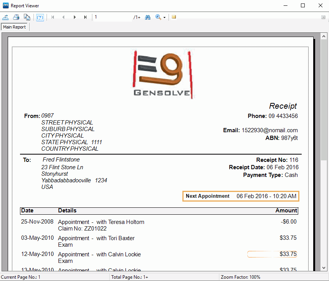
Task: Jump to the first page
Action: coord(52,17)
